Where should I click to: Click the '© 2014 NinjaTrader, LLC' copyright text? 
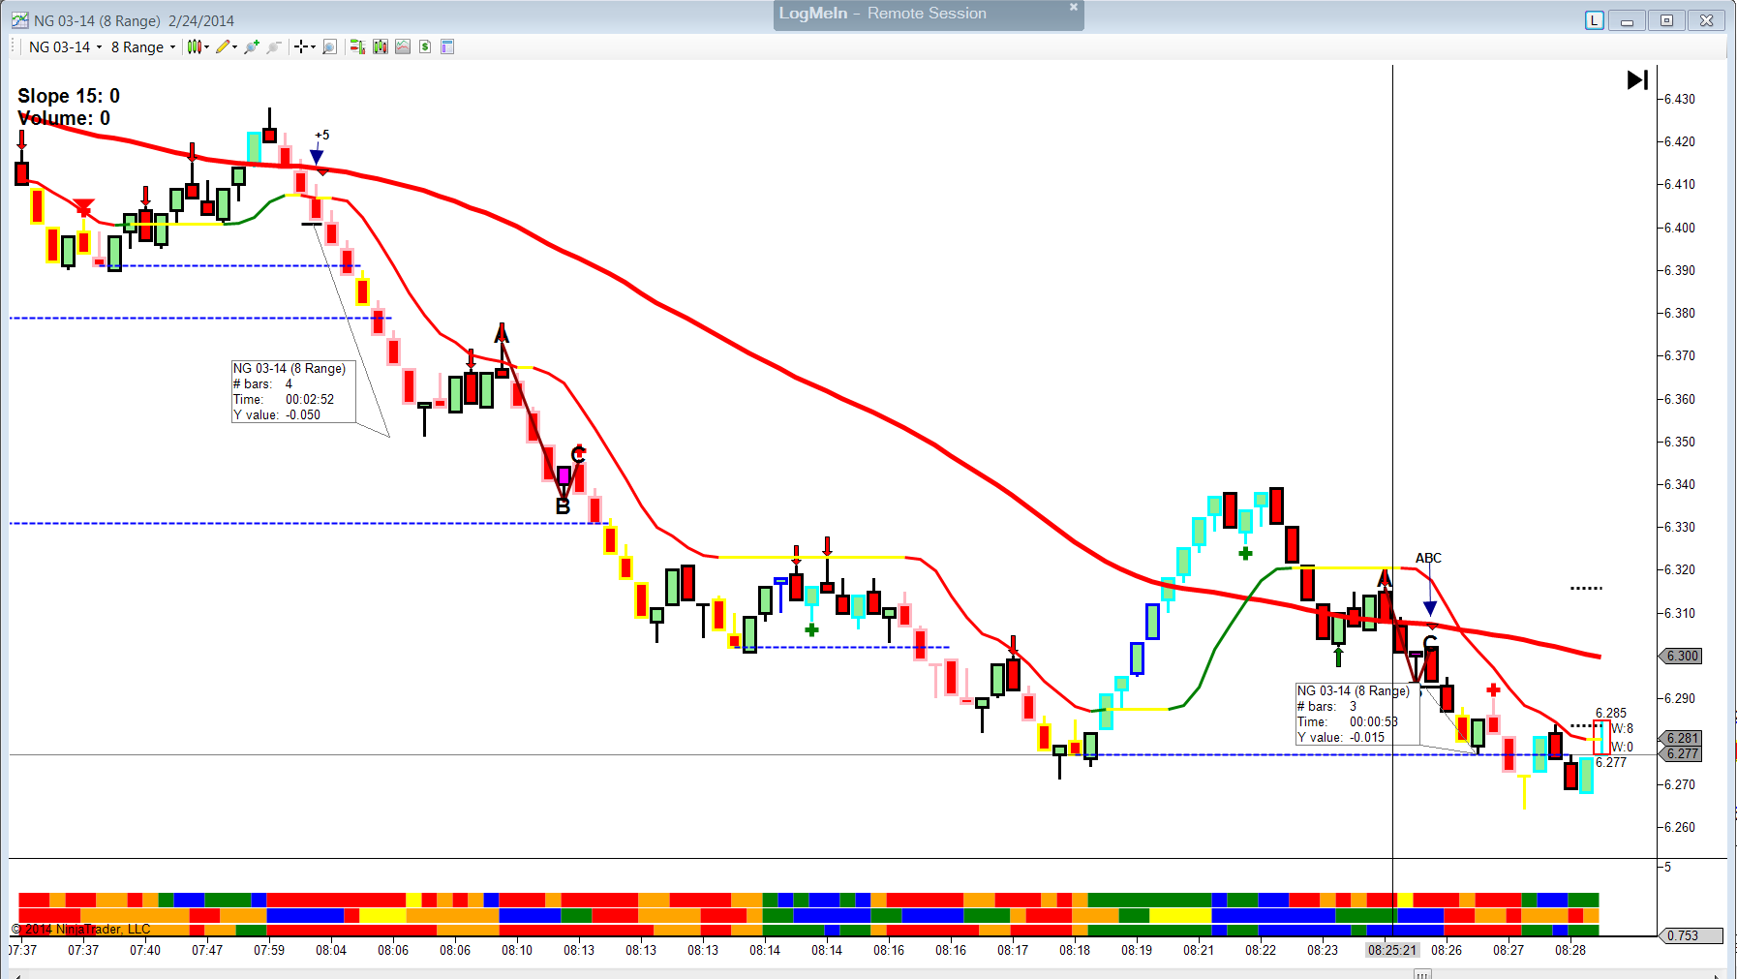(x=81, y=929)
